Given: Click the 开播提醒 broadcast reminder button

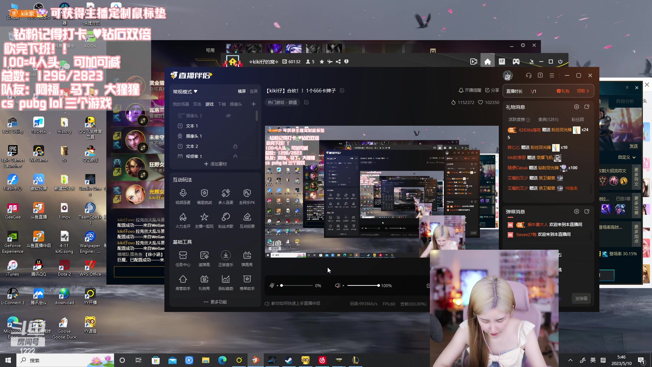Looking at the screenshot, I should point(470,90).
